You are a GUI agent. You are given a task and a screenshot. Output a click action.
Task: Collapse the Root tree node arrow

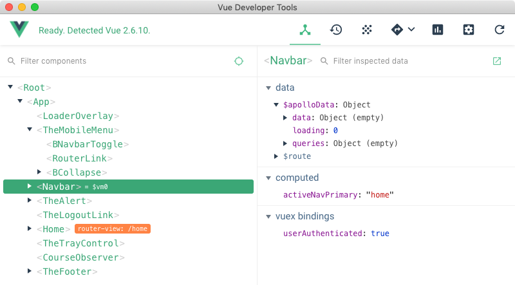coord(10,87)
